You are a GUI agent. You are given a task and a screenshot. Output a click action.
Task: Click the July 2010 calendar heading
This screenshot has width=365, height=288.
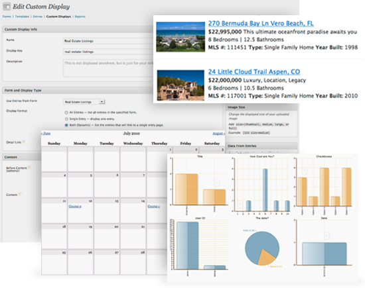[x=131, y=133]
